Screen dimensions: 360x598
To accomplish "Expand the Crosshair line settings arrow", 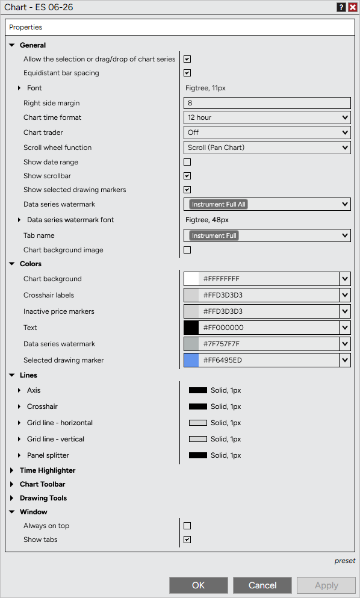I will (x=19, y=407).
